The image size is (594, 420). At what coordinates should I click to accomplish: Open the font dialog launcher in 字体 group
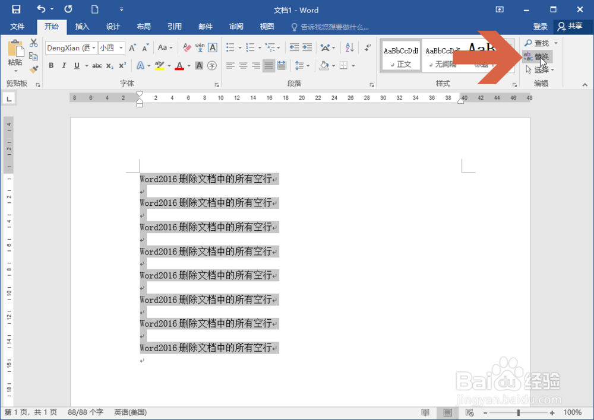coord(217,85)
